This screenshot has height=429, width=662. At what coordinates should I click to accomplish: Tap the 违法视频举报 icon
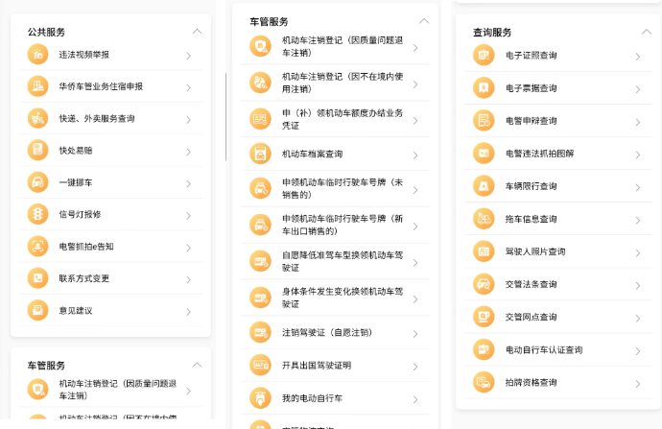pos(38,56)
